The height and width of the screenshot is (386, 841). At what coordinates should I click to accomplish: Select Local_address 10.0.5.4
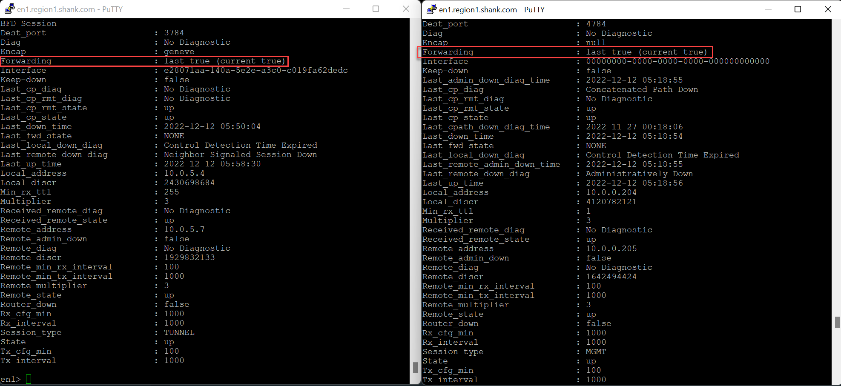pyautogui.click(x=184, y=173)
